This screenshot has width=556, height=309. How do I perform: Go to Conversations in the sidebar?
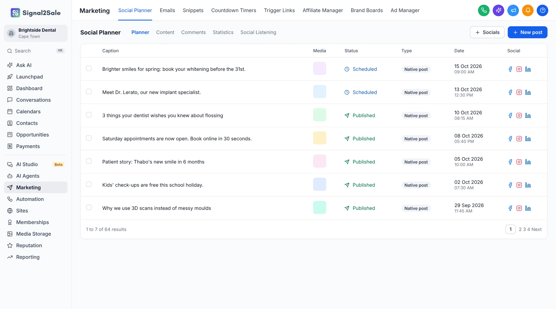(x=36, y=100)
